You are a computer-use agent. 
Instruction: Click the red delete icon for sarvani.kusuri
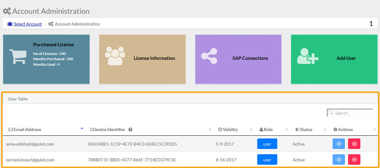point(354,160)
